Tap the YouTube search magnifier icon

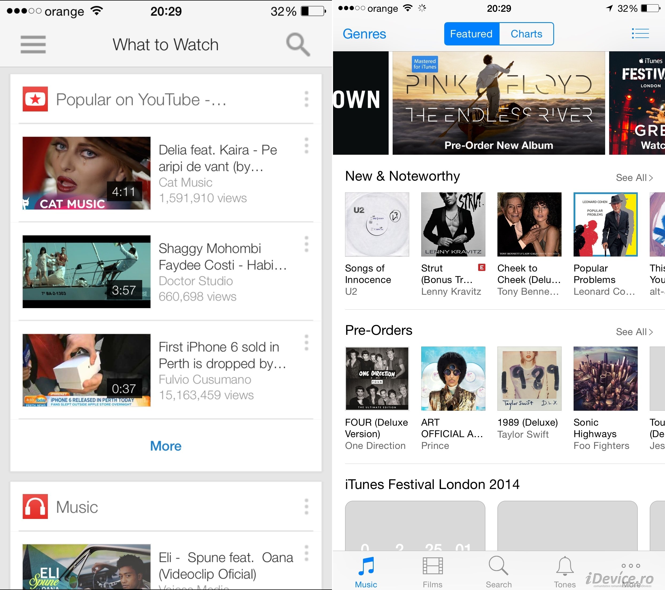[298, 45]
